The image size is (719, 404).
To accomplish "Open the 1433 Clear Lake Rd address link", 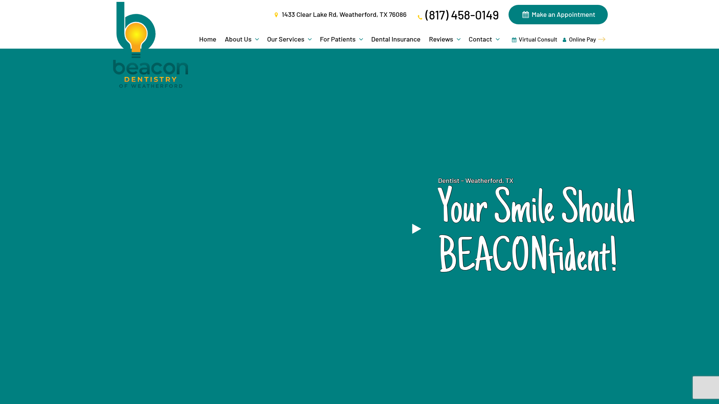I will pyautogui.click(x=344, y=14).
